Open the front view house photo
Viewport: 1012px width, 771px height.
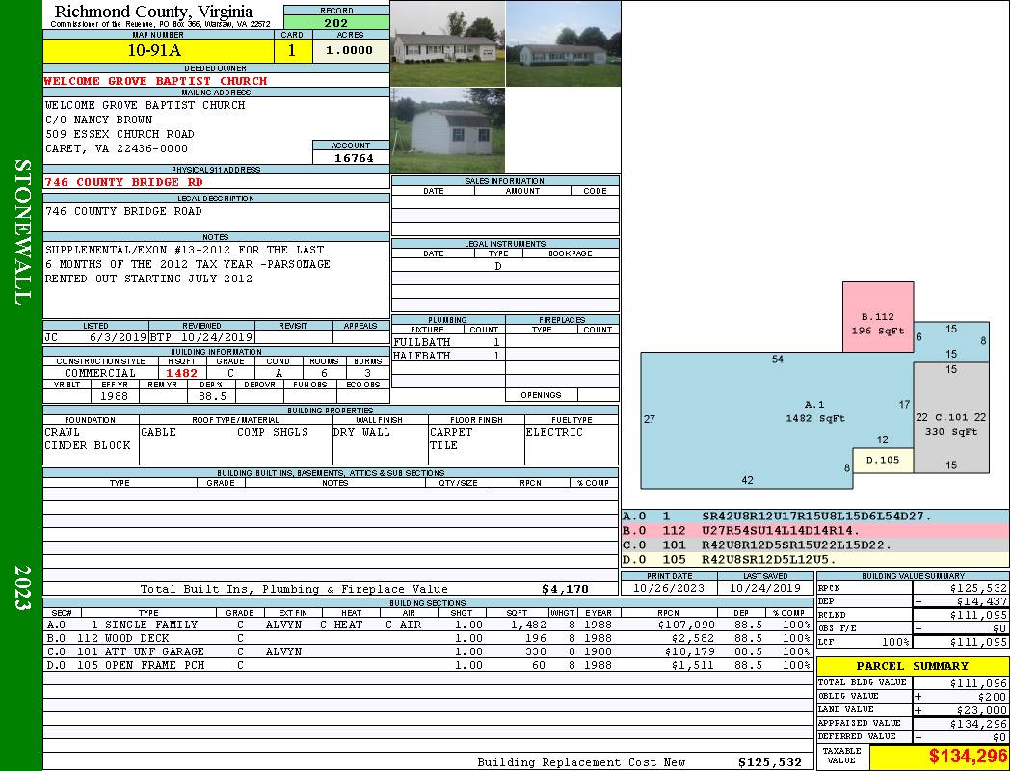tap(447, 42)
